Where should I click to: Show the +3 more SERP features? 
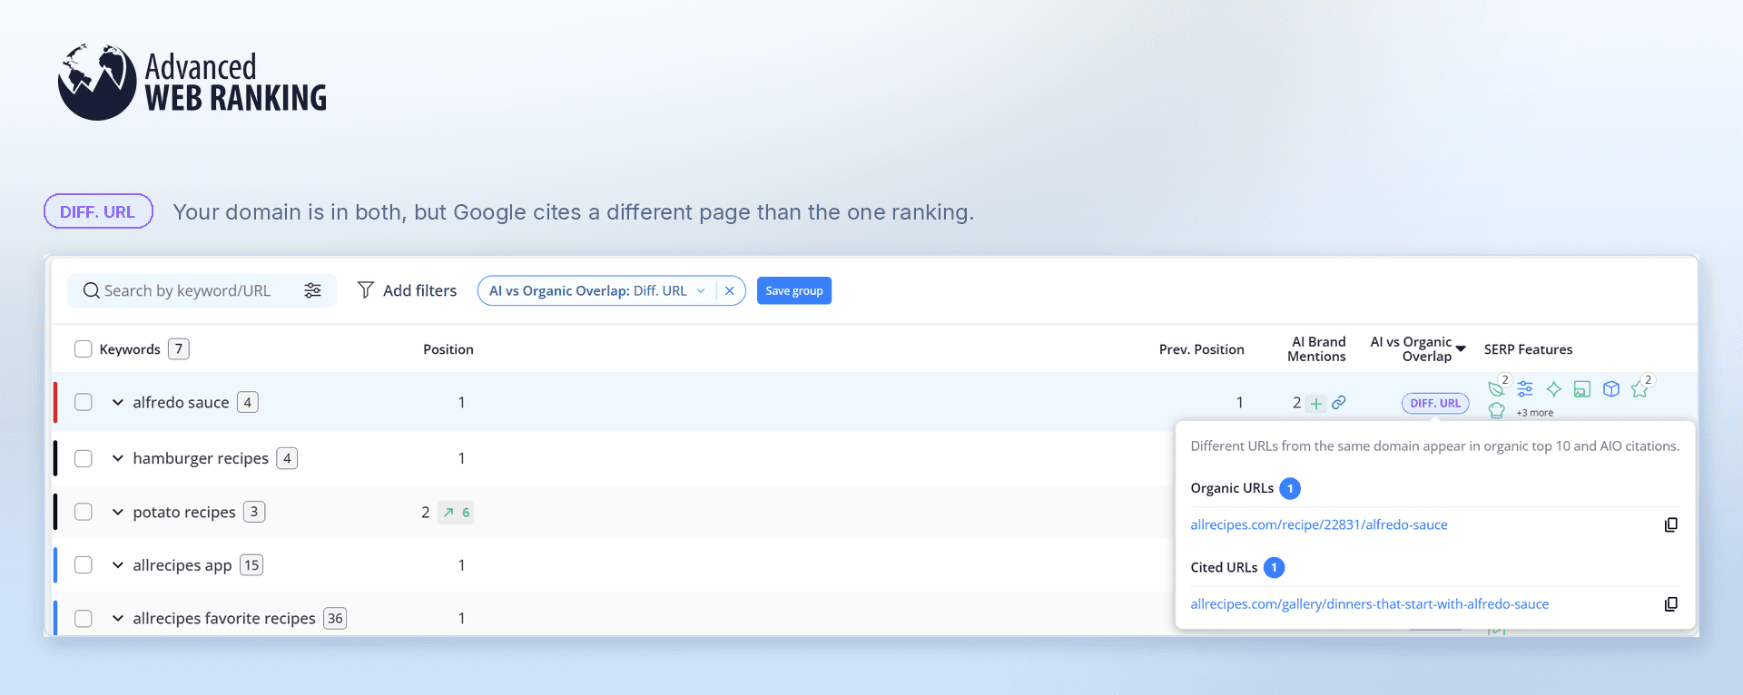[x=1535, y=413]
